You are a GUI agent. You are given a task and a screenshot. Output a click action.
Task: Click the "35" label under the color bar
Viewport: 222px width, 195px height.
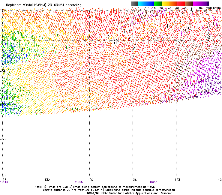point(185,8)
